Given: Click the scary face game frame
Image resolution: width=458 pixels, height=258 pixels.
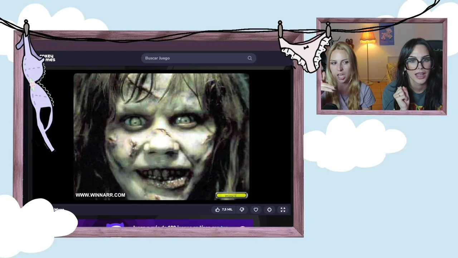Looking at the screenshot, I should (x=161, y=137).
